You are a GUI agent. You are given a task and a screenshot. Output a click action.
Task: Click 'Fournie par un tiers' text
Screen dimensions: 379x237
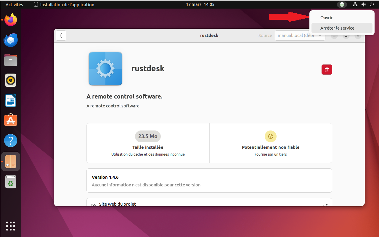(x=271, y=154)
